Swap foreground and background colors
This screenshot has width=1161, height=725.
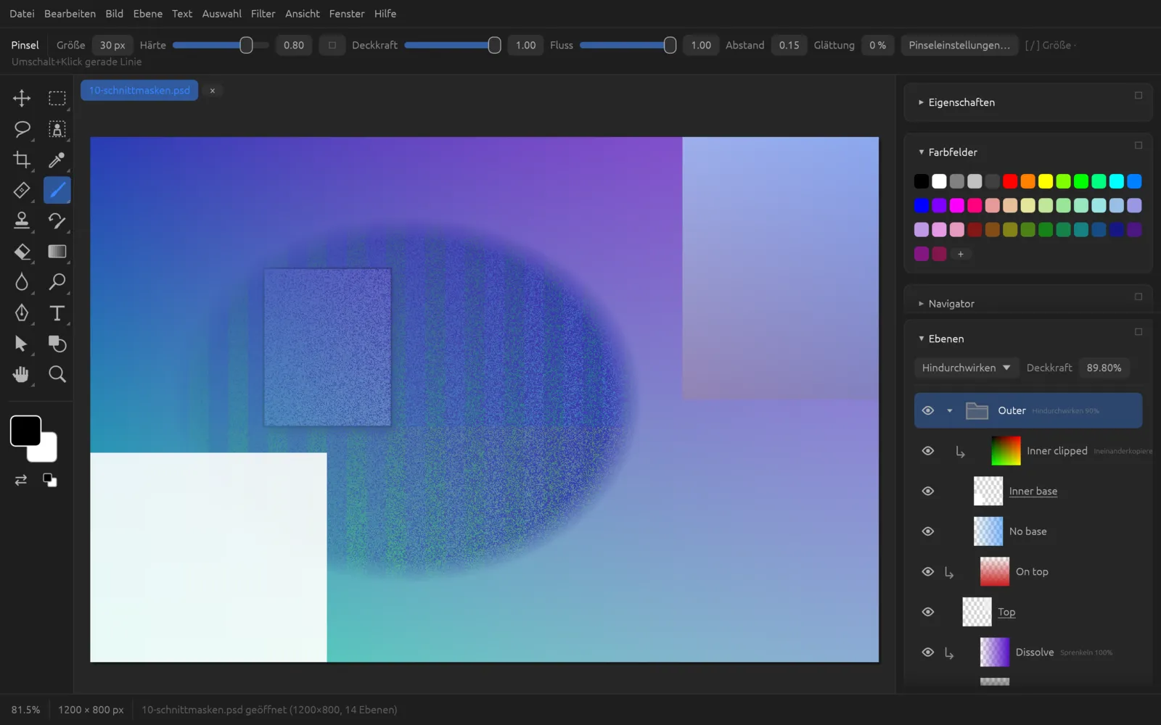(21, 480)
